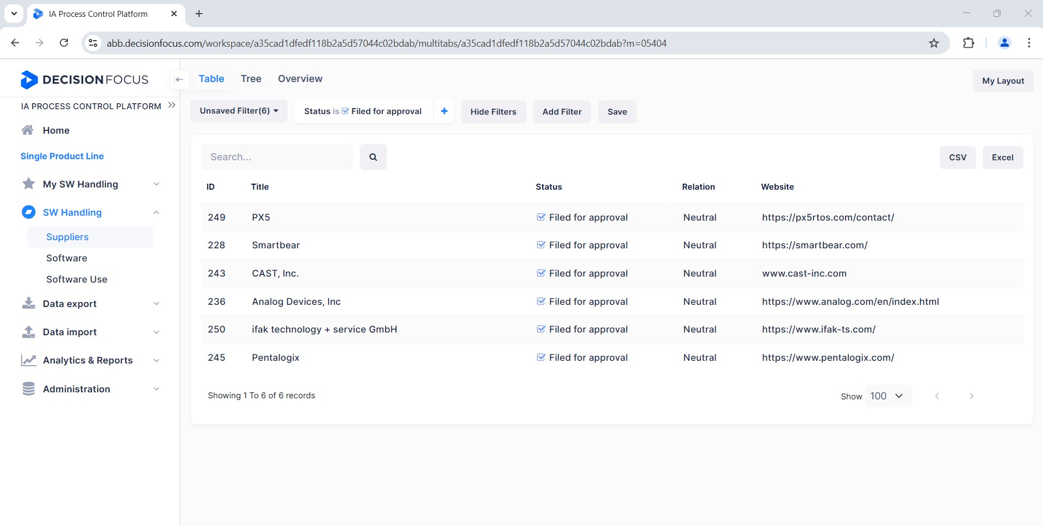Click the Data export download icon
Image resolution: width=1043 pixels, height=526 pixels.
tap(28, 303)
